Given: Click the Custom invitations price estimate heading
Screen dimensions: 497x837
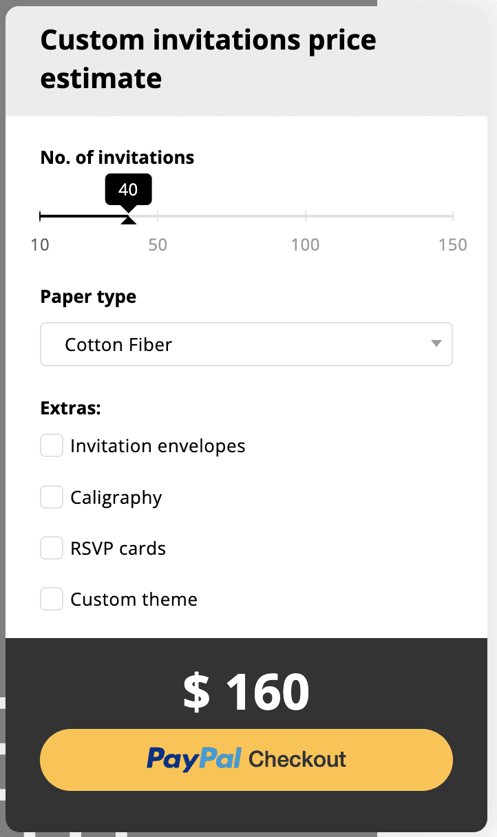Looking at the screenshot, I should tap(208, 59).
